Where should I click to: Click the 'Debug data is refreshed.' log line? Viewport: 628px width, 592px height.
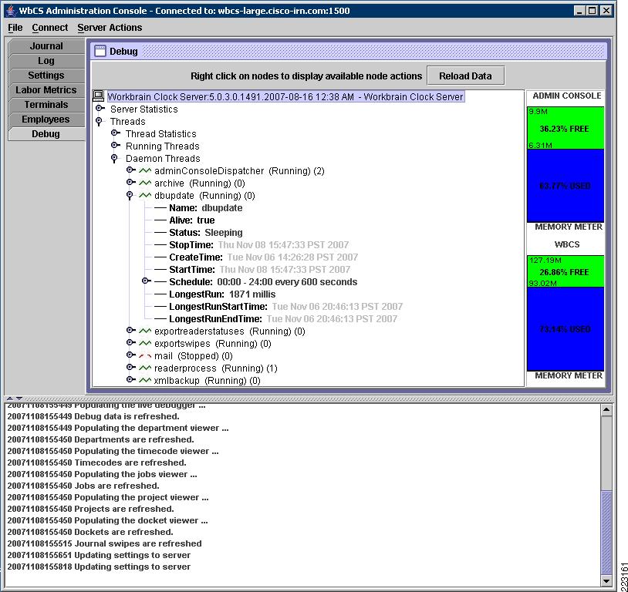point(93,416)
